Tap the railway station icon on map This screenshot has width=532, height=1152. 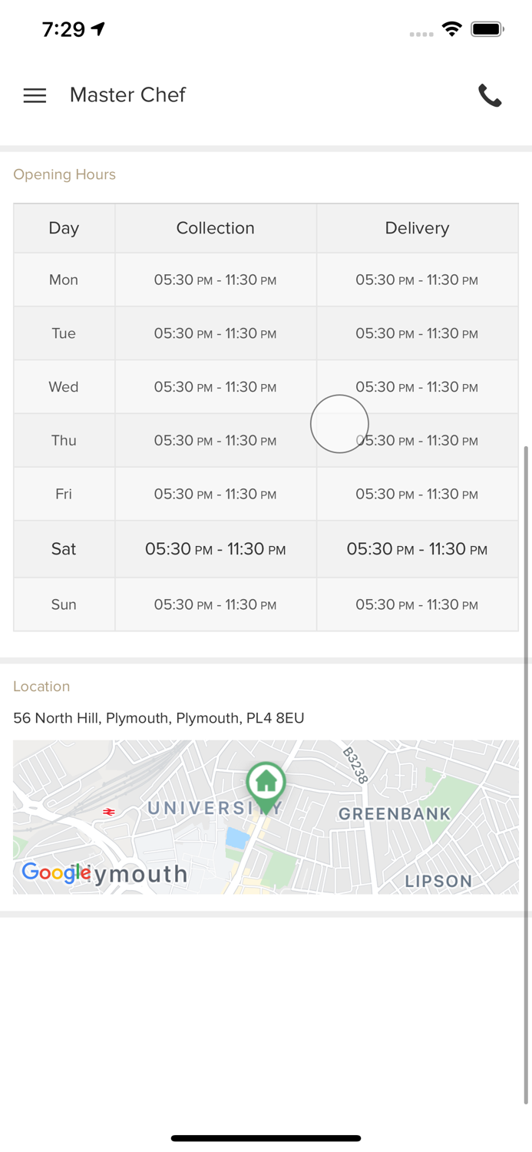coord(109,811)
